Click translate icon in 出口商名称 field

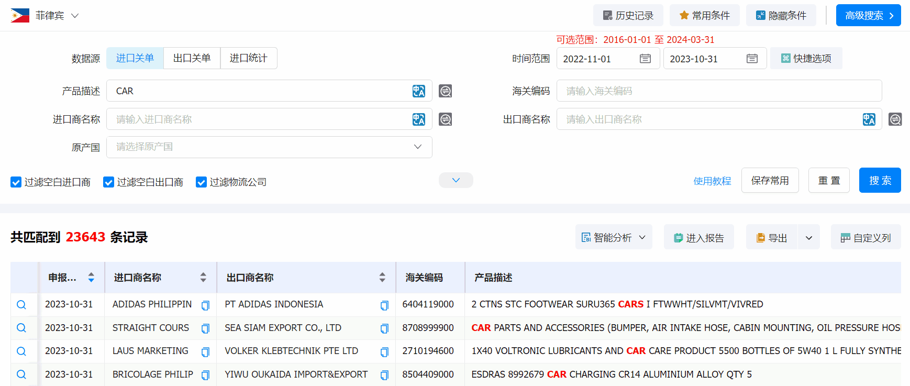[x=869, y=119]
